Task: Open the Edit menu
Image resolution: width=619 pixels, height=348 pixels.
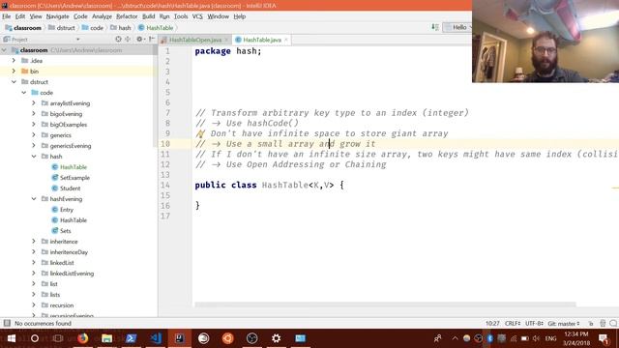Action: [20, 16]
